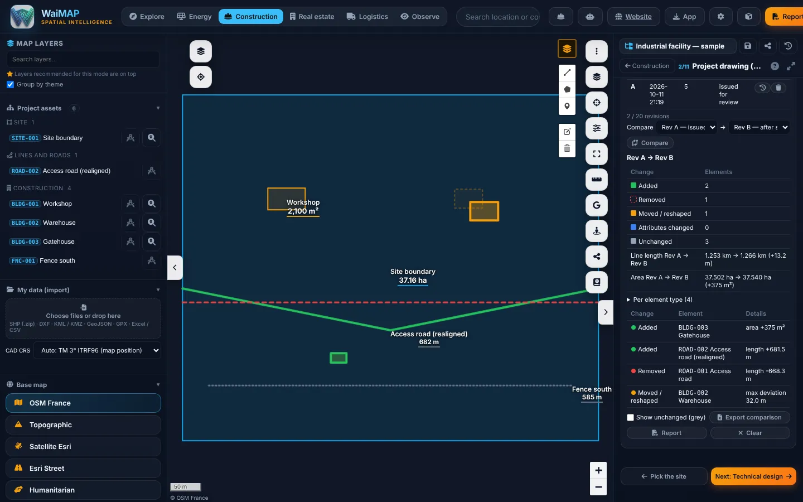The width and height of the screenshot is (803, 502).
Task: Click the Choose files drop zone
Action: pyautogui.click(x=83, y=318)
